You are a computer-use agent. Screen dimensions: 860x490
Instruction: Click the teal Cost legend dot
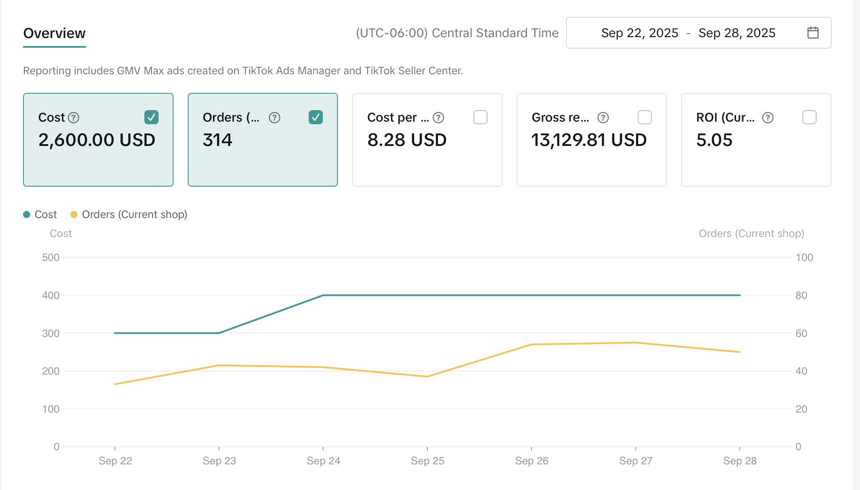[26, 214]
